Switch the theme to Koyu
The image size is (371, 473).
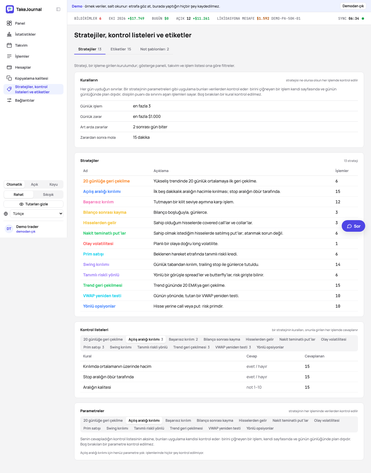pos(54,185)
